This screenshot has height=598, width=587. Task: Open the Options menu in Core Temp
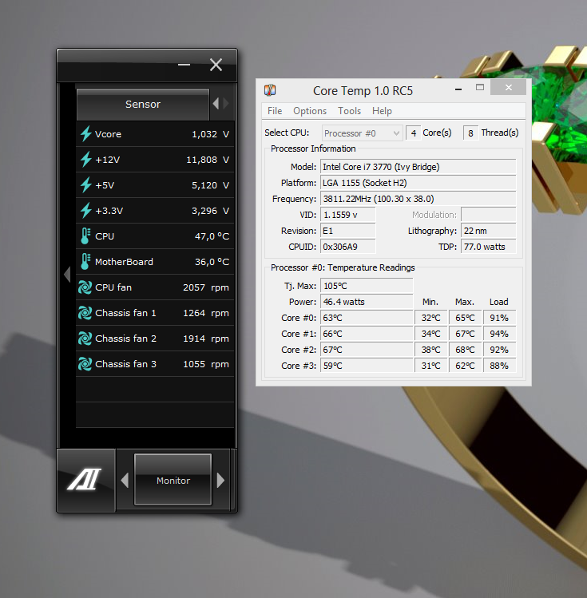310,111
